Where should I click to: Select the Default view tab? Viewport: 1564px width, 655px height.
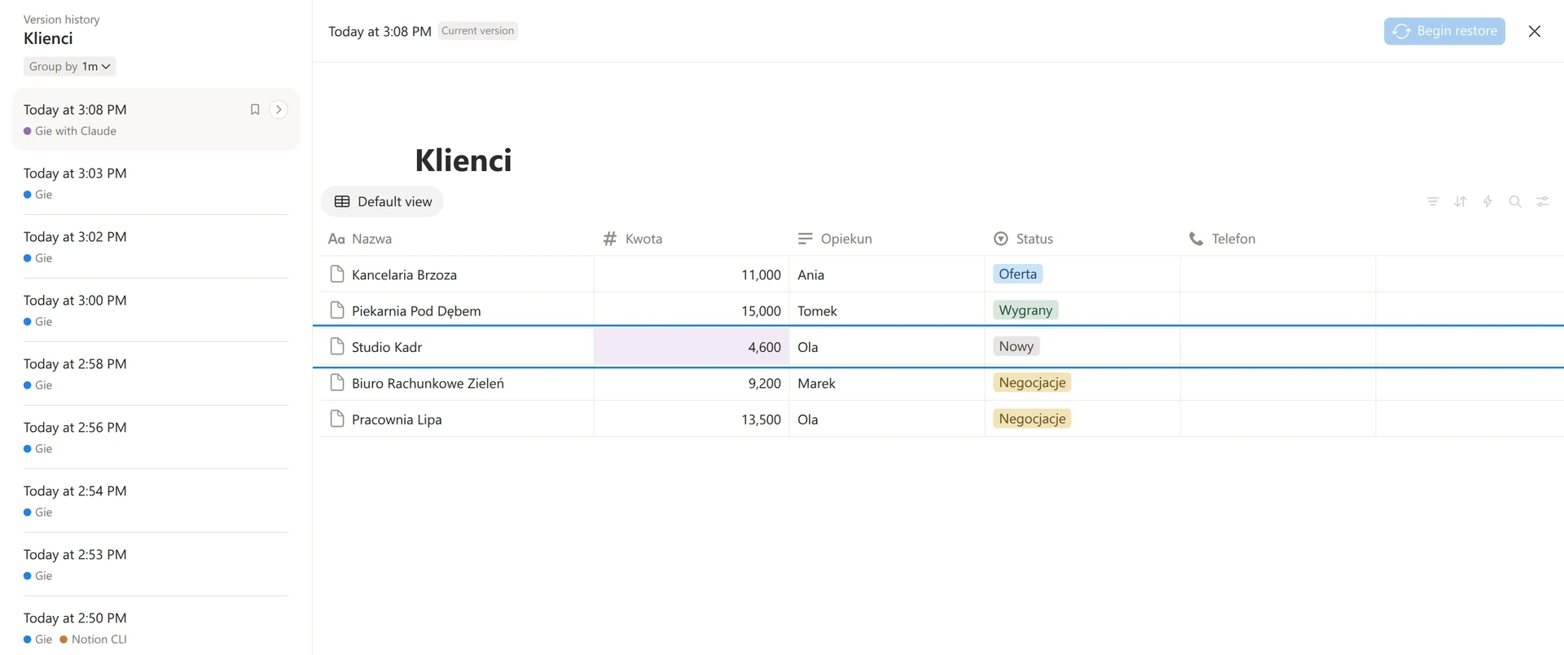pyautogui.click(x=382, y=201)
